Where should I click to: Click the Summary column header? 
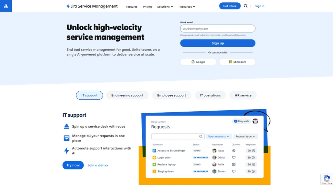coord(158,144)
